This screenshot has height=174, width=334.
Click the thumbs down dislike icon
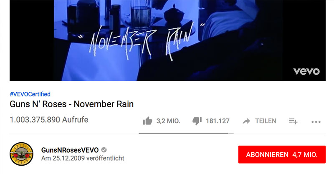(197, 121)
